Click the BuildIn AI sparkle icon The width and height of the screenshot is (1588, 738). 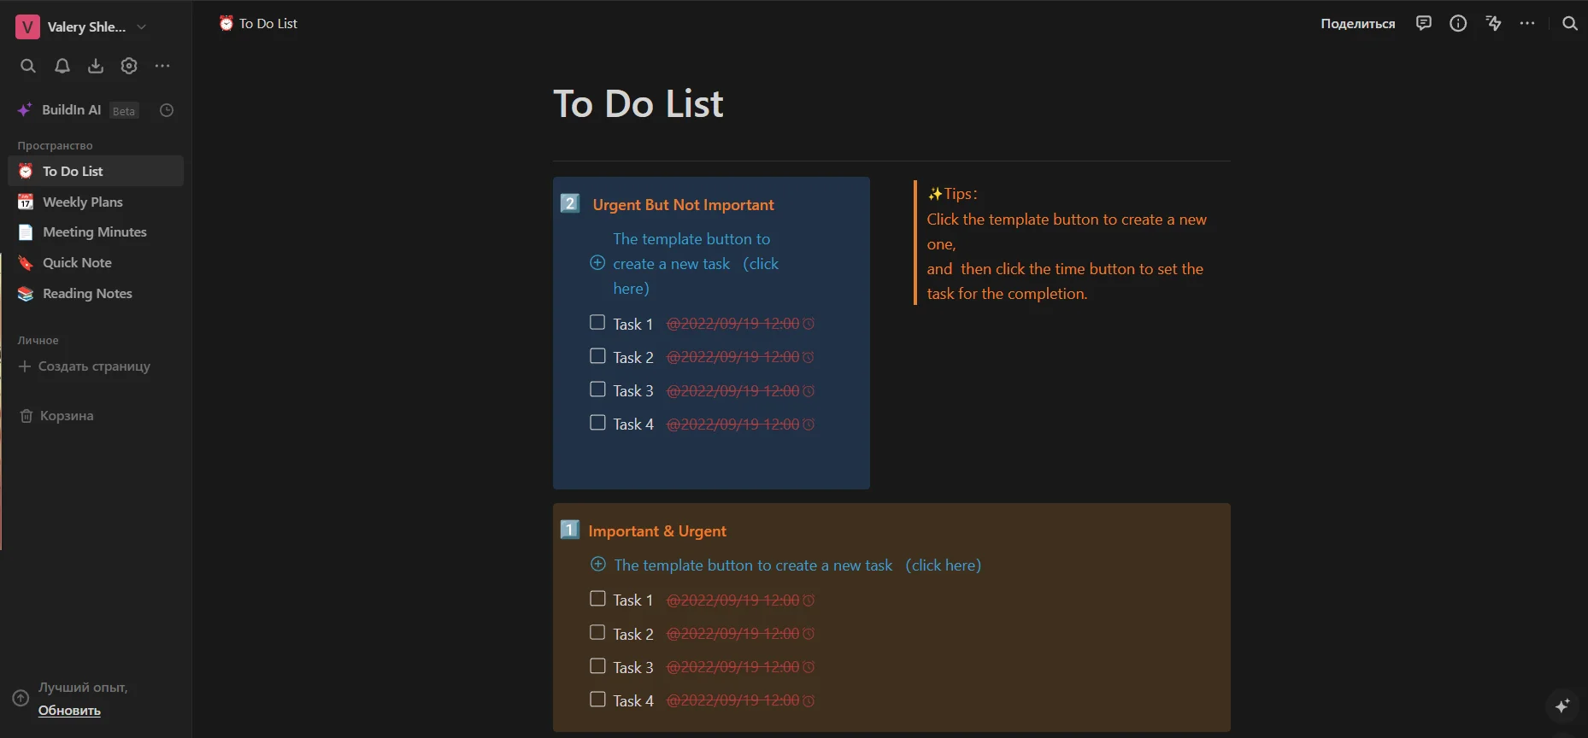coord(25,109)
